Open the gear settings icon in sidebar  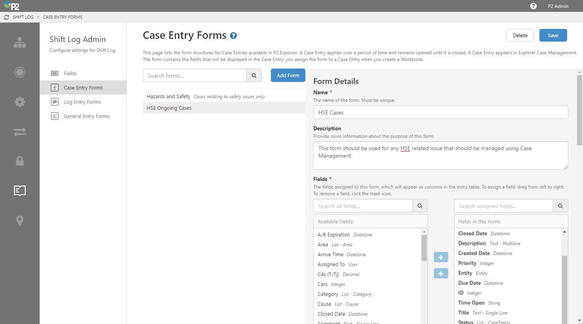pos(20,102)
